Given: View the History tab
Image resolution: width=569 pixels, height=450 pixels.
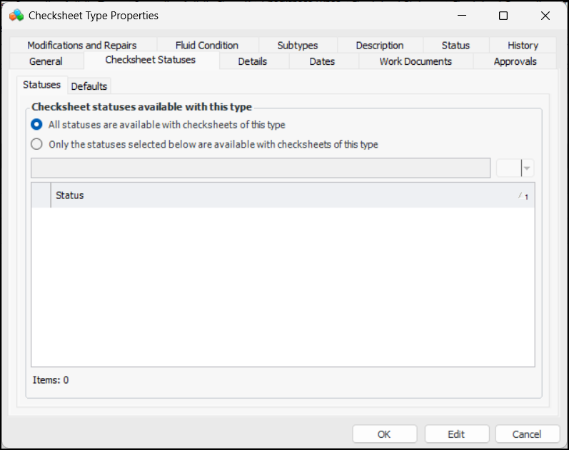Looking at the screenshot, I should pyautogui.click(x=523, y=45).
